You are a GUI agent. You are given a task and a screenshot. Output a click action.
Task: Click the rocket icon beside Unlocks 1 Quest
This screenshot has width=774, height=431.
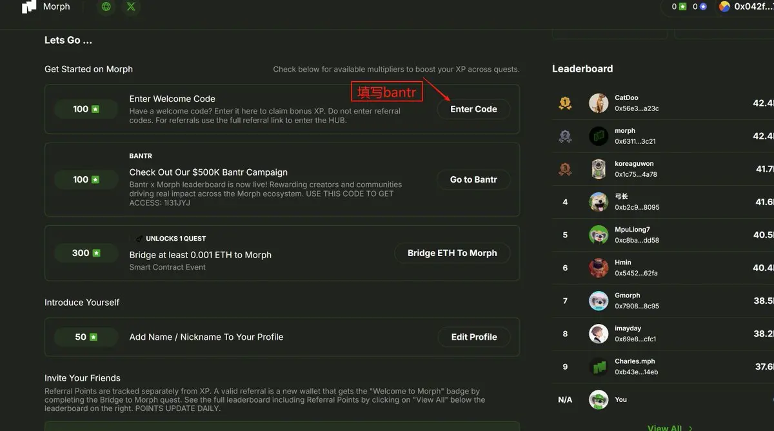point(139,239)
